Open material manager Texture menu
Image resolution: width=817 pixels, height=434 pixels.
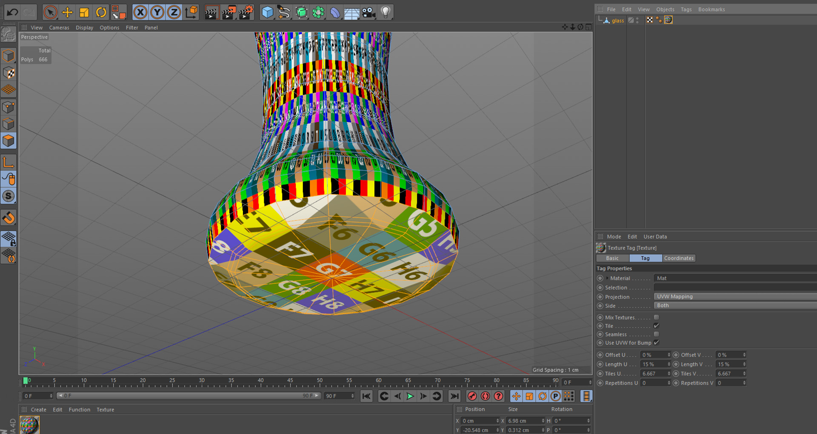pos(105,410)
